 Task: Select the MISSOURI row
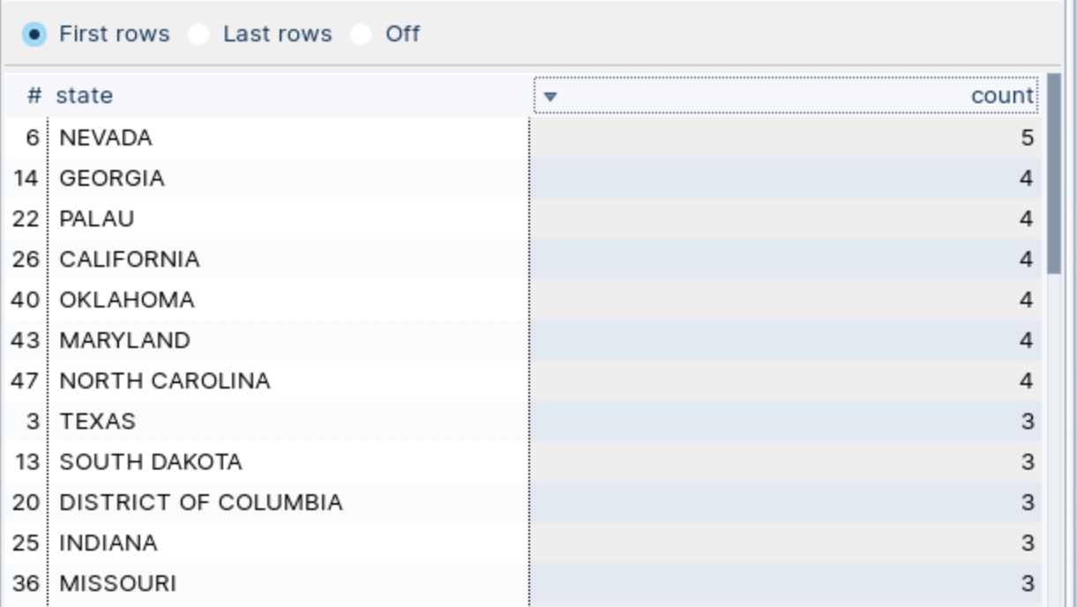tap(118, 583)
